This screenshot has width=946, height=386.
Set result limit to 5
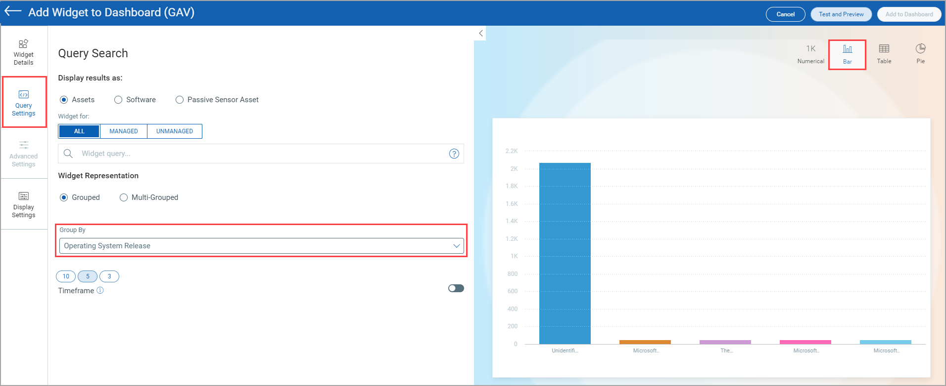[88, 276]
